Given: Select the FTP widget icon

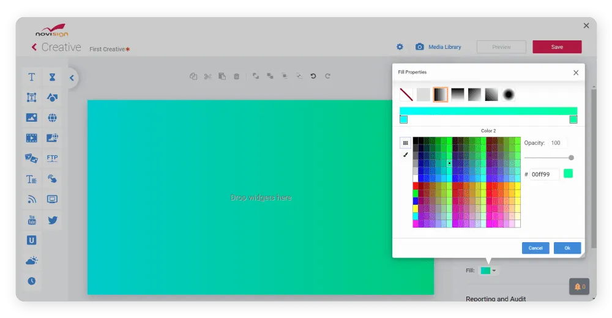Looking at the screenshot, I should [53, 158].
